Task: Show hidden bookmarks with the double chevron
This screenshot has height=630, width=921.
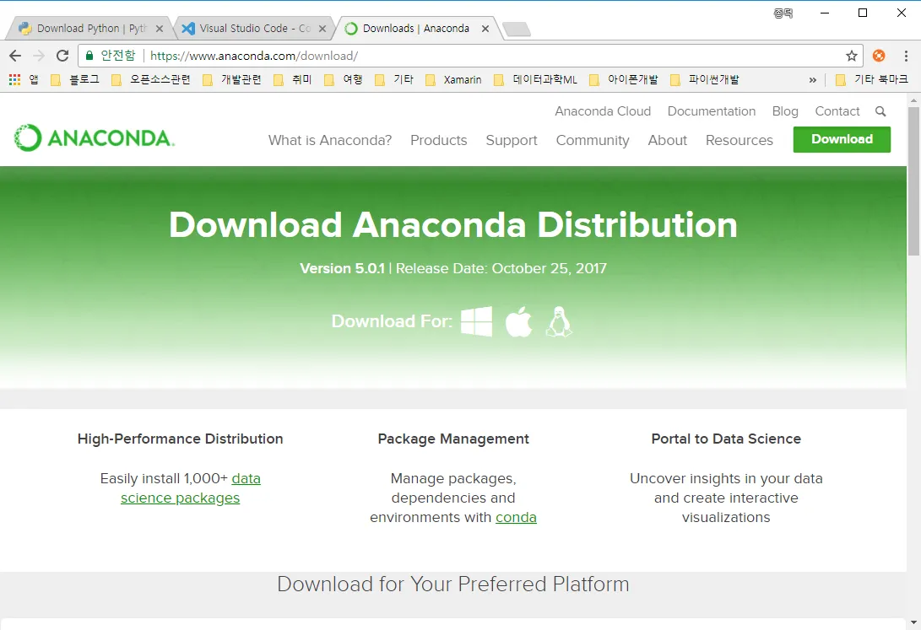Action: click(x=812, y=80)
